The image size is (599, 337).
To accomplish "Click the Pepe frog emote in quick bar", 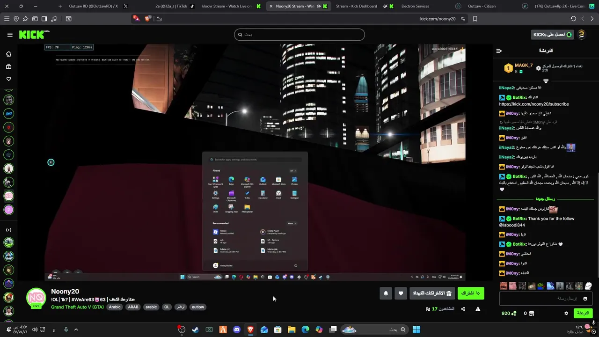I will tap(541, 286).
